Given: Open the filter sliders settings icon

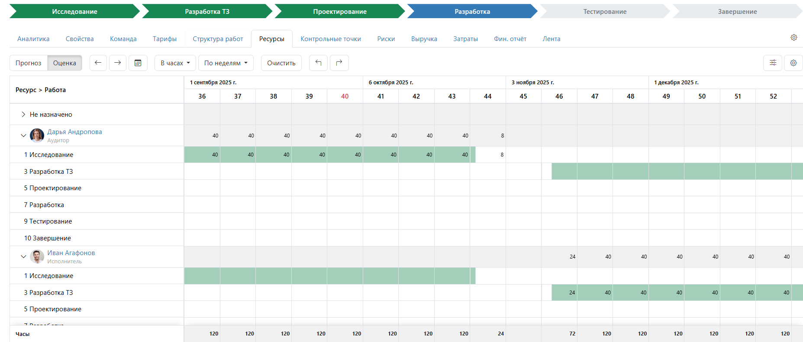Looking at the screenshot, I should pyautogui.click(x=773, y=63).
